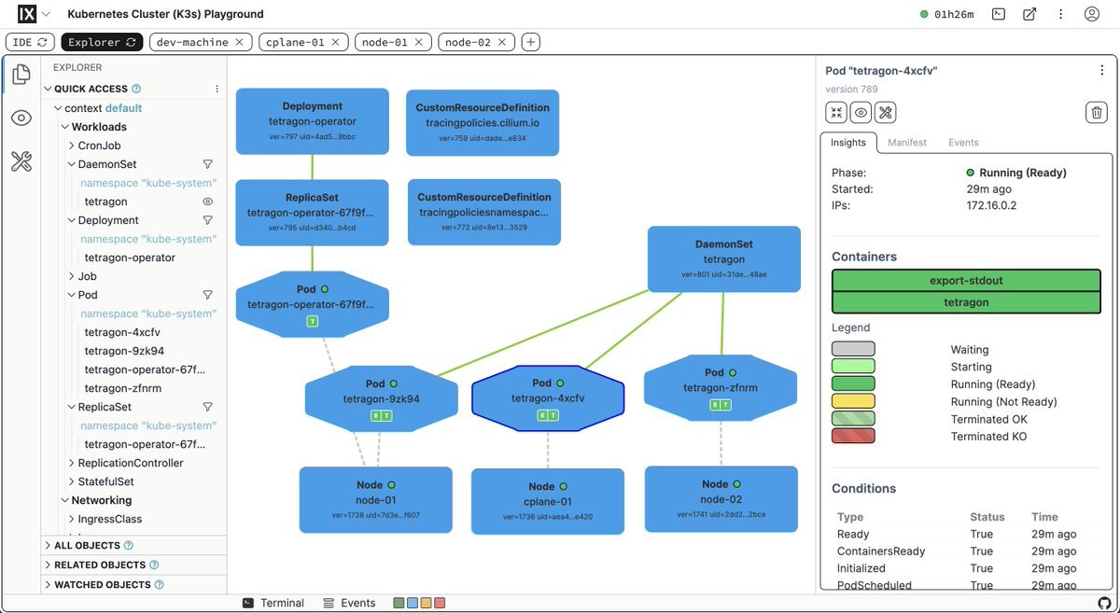Toggle watch eye next to tetragon DaemonSet

click(208, 202)
